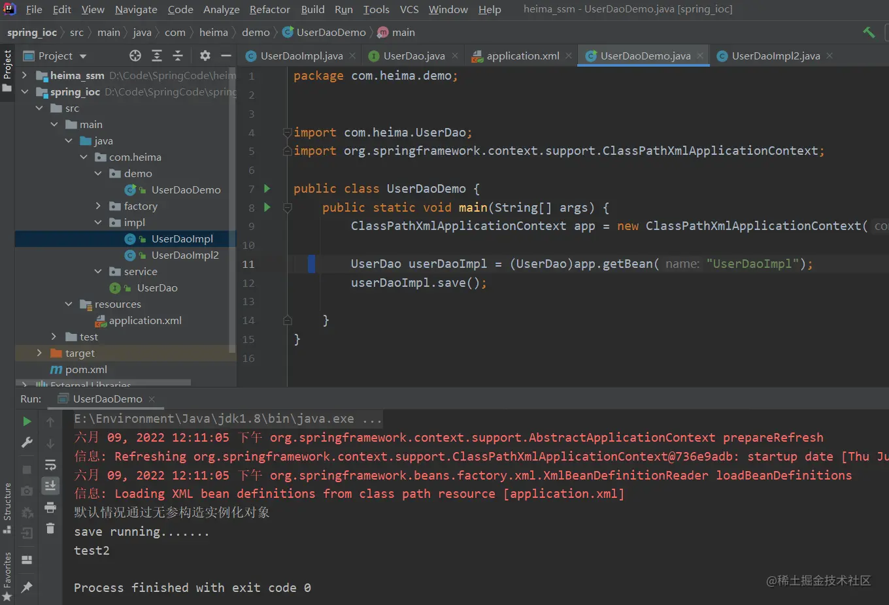Click demo breadcrumb in navigation bar

pos(256,32)
